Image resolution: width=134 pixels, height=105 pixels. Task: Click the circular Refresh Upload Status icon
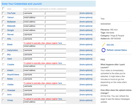103,50
